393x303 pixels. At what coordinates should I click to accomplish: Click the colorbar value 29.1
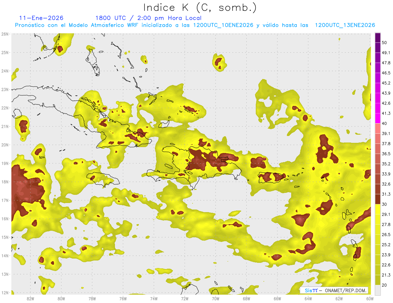(x=386, y=214)
